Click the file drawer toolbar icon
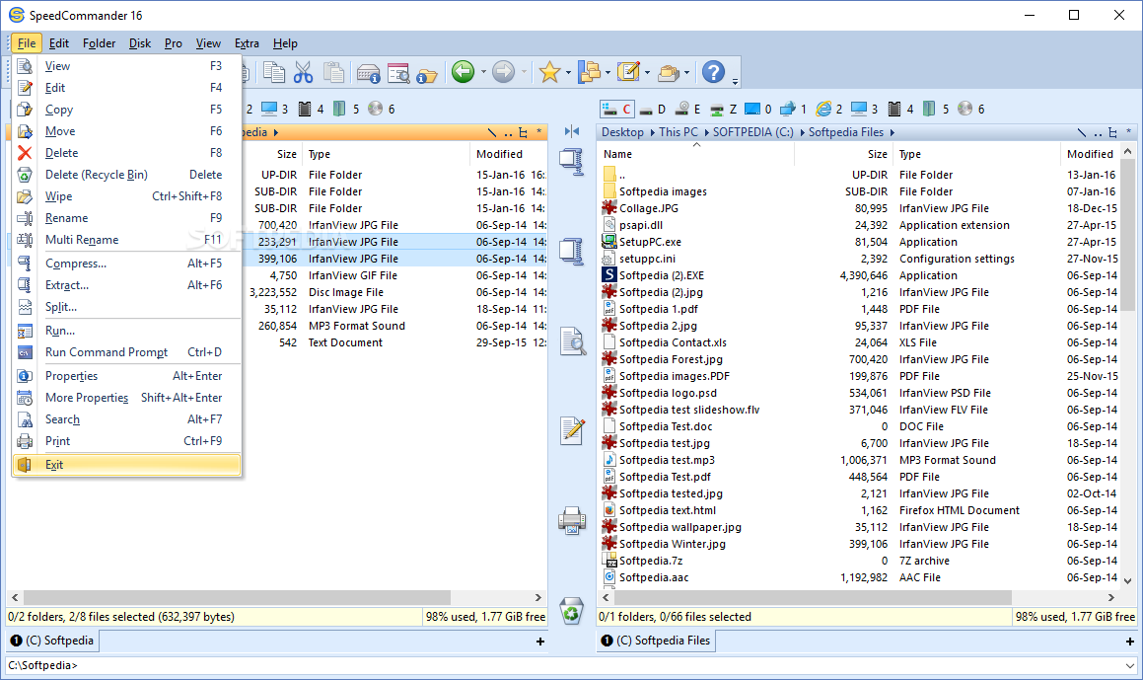Viewport: 1143px width, 680px height. click(x=669, y=72)
